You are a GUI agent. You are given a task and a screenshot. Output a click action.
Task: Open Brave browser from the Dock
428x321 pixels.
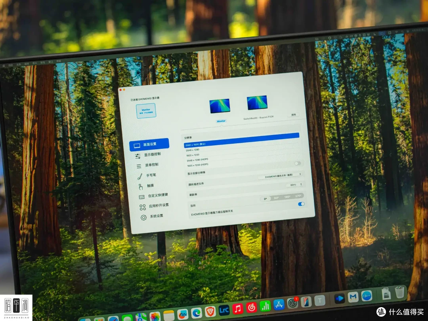click(210, 312)
